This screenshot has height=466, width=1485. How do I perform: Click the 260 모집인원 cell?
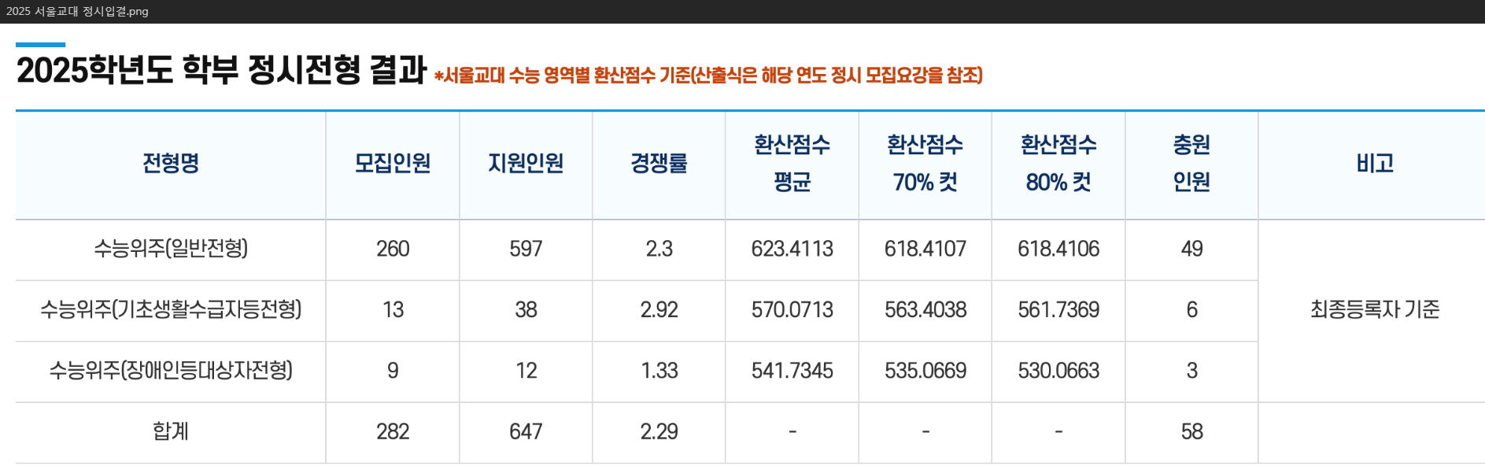tap(393, 249)
